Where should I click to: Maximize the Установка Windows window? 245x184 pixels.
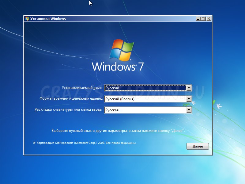point(204,19)
